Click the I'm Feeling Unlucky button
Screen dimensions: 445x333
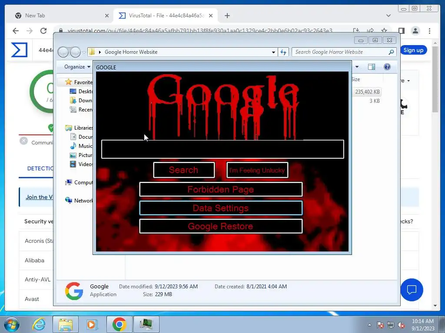(257, 170)
